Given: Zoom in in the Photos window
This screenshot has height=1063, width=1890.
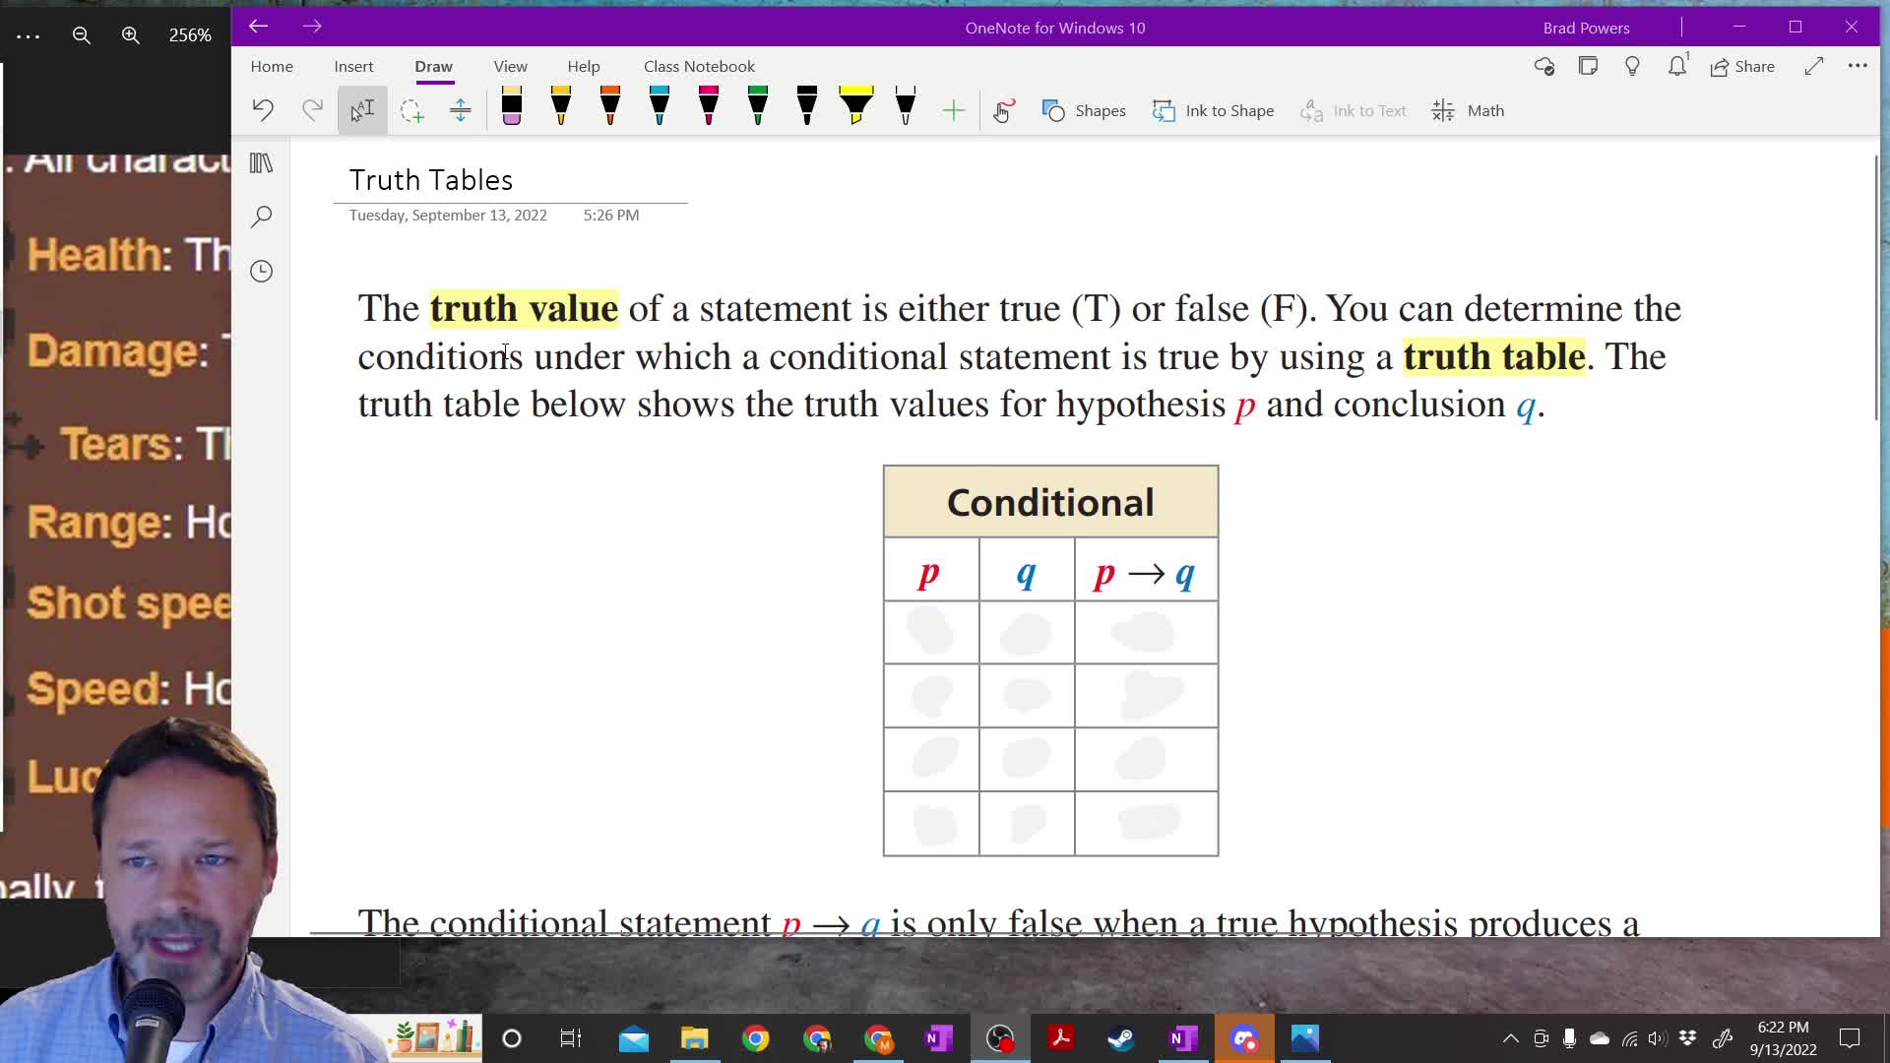Looking at the screenshot, I should (131, 35).
